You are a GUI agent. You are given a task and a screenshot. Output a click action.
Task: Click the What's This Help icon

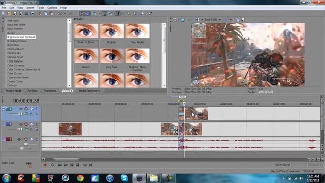coord(150,14)
